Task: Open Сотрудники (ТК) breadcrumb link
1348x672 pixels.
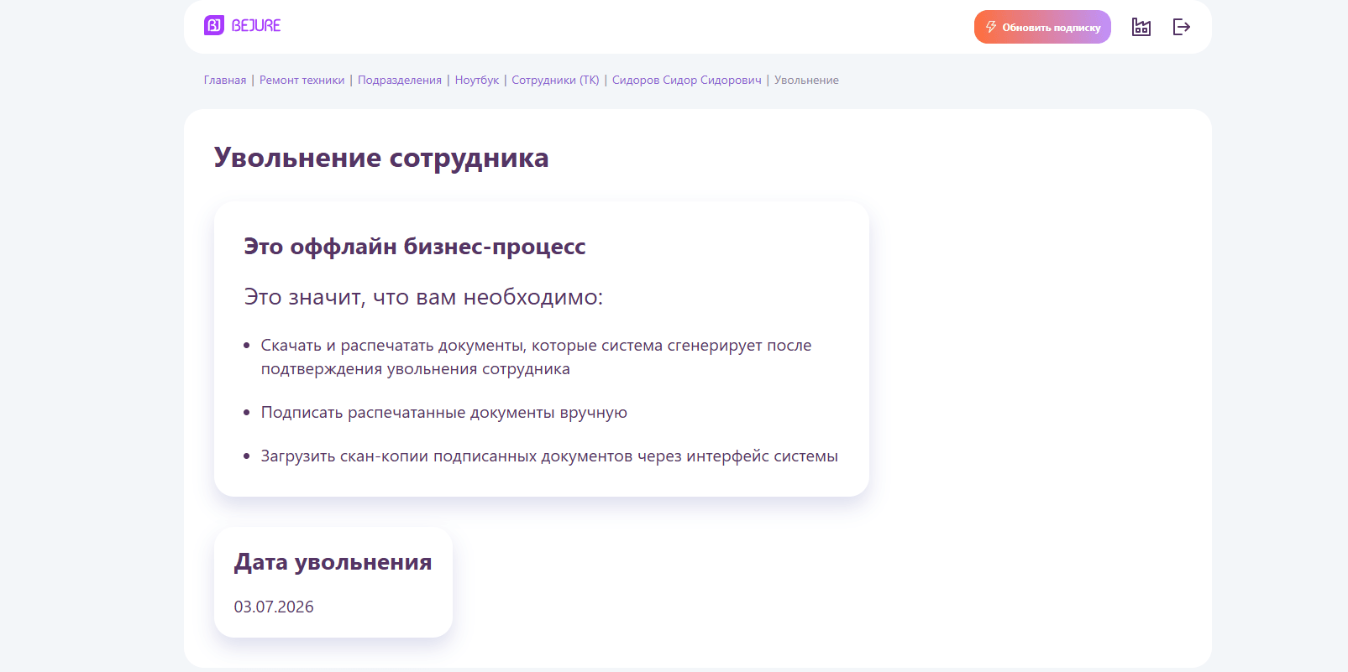Action: tap(555, 81)
